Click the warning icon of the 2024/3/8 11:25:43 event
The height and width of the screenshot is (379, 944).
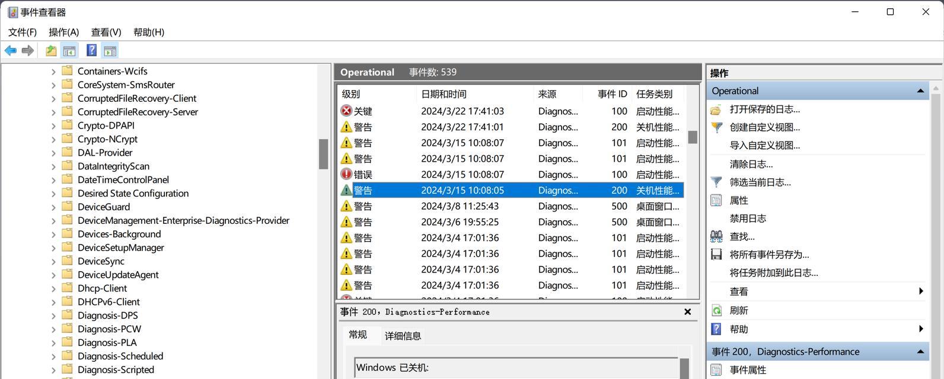[x=346, y=206]
